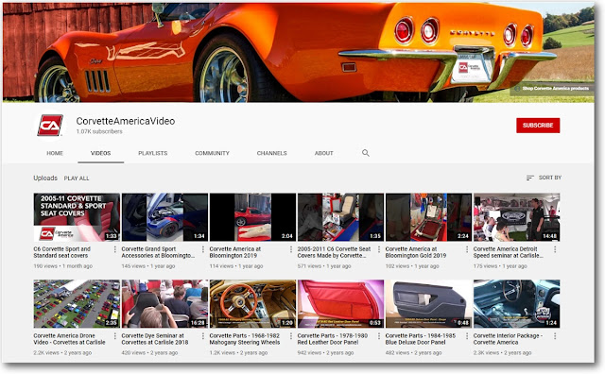
Task: Open options menu for Corvette Dye Seminar video
Action: click(x=203, y=336)
